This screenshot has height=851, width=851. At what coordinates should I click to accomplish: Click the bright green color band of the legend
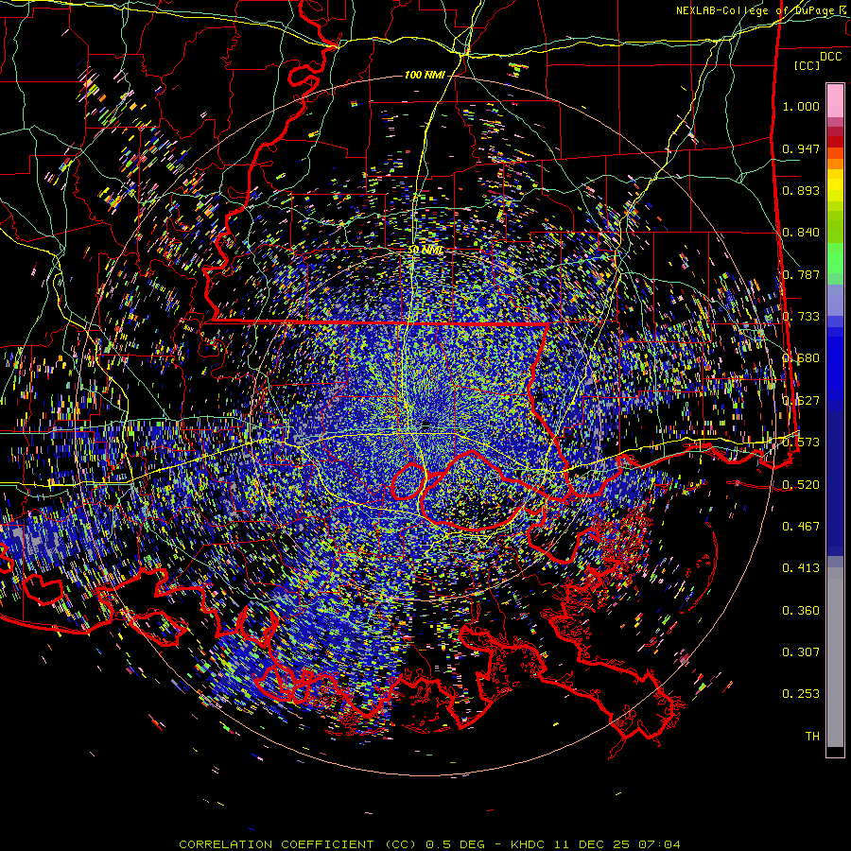(x=835, y=258)
